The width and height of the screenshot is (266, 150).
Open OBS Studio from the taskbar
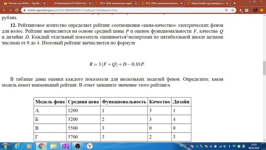[x=78, y=146]
